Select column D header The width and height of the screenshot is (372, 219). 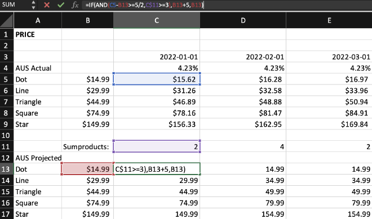[x=243, y=21]
